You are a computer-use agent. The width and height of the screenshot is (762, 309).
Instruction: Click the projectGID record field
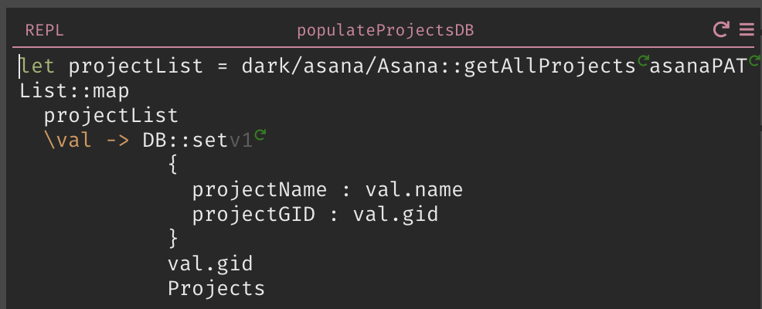click(x=253, y=214)
